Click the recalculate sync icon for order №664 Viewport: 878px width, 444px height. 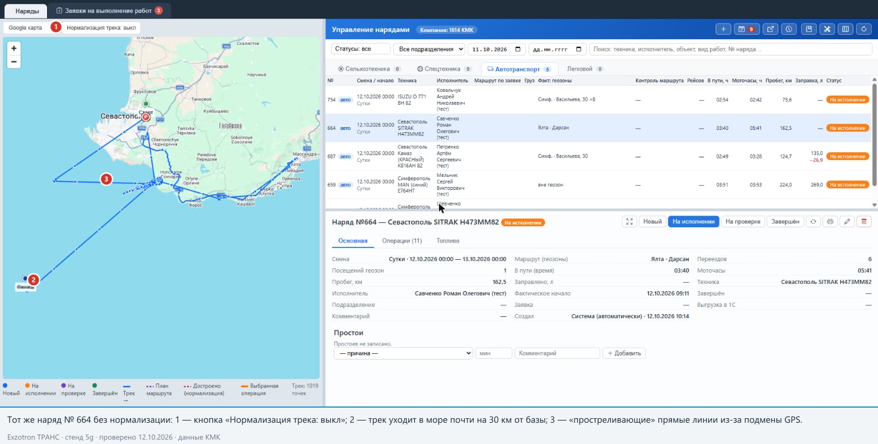[812, 222]
